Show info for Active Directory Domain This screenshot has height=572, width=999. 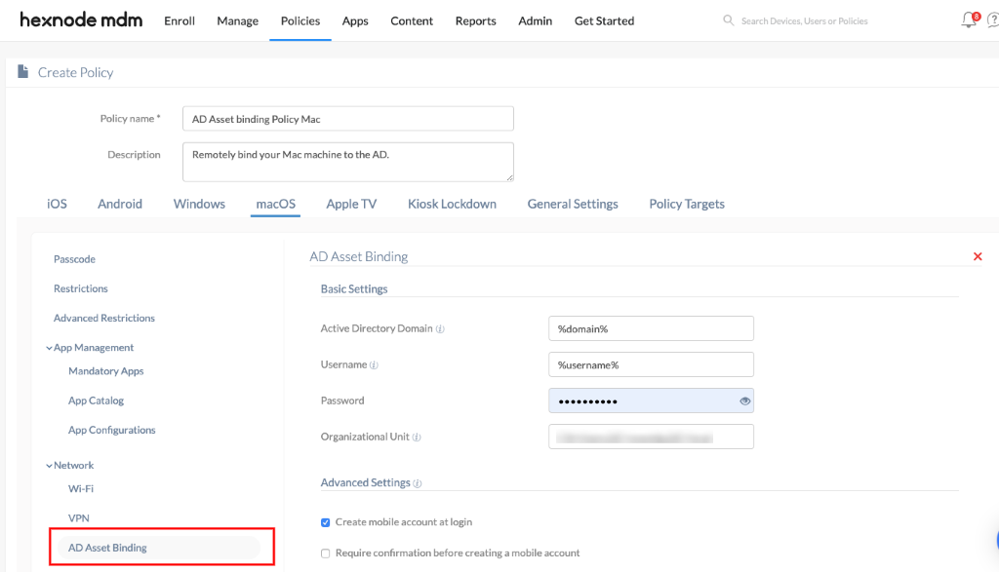click(440, 329)
